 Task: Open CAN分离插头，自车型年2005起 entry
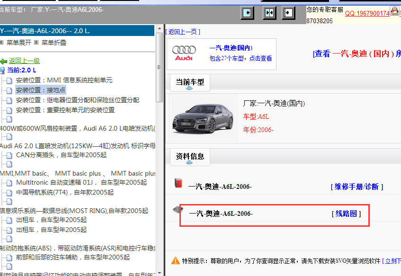click(62, 155)
